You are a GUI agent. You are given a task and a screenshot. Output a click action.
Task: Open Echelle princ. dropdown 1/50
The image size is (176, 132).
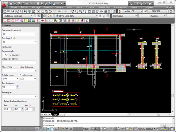(x=18, y=79)
